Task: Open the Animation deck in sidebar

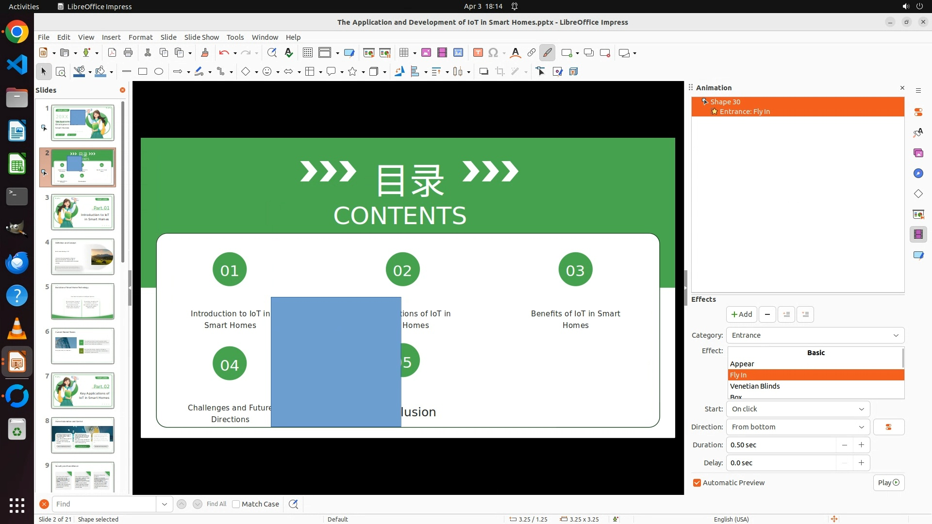Action: tap(918, 234)
